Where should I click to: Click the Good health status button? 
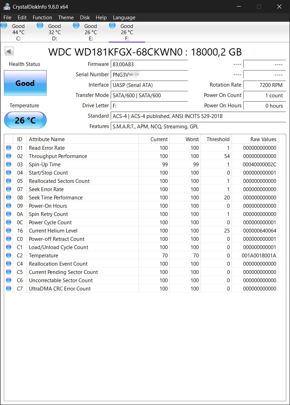pyautogui.click(x=25, y=83)
